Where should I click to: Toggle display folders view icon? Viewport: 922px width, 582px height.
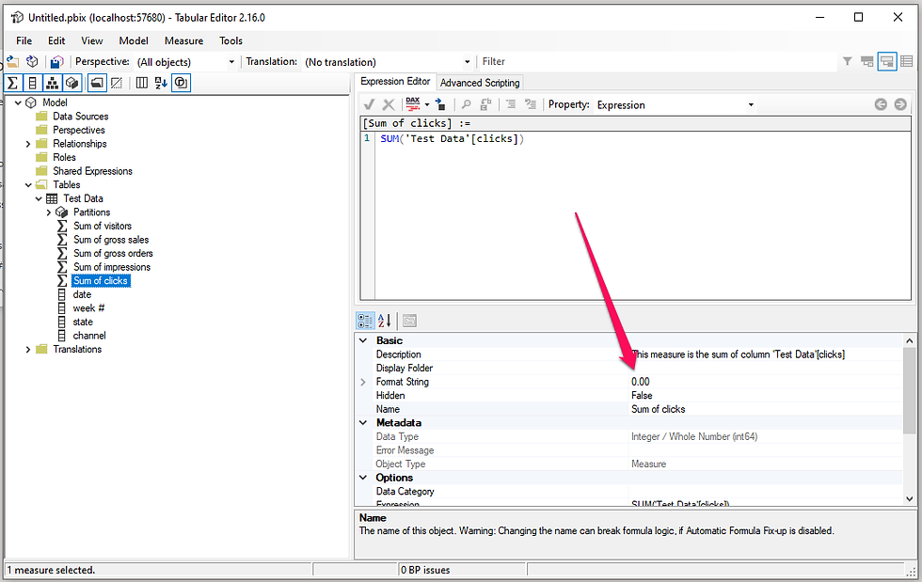97,83
